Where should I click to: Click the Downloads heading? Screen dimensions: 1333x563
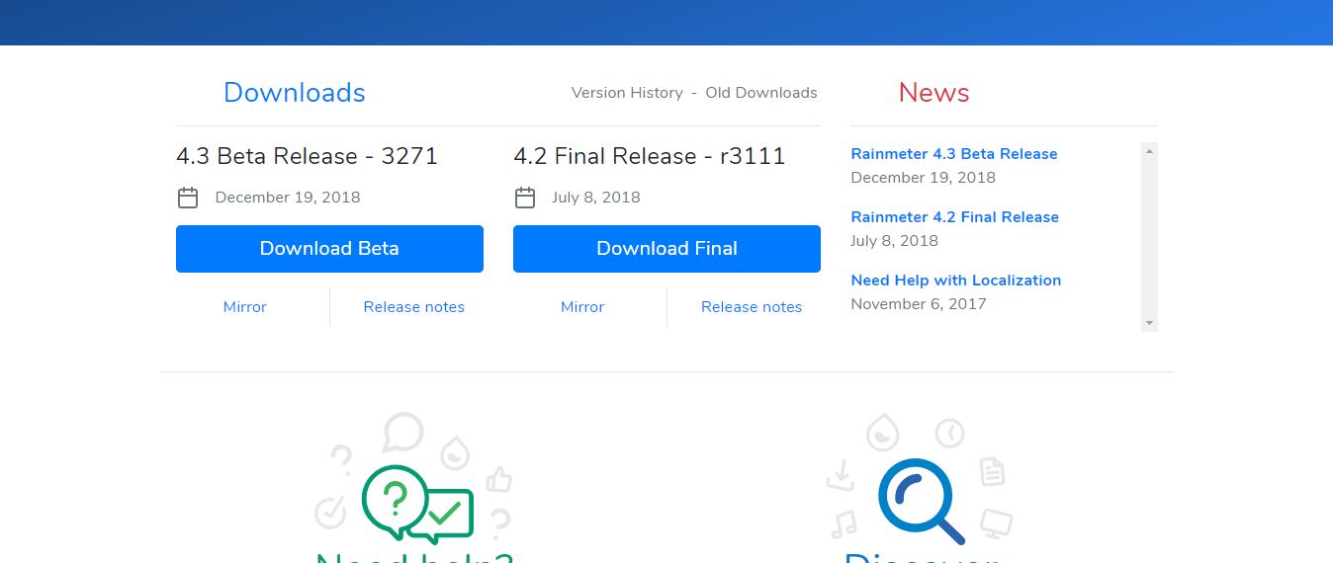click(295, 93)
